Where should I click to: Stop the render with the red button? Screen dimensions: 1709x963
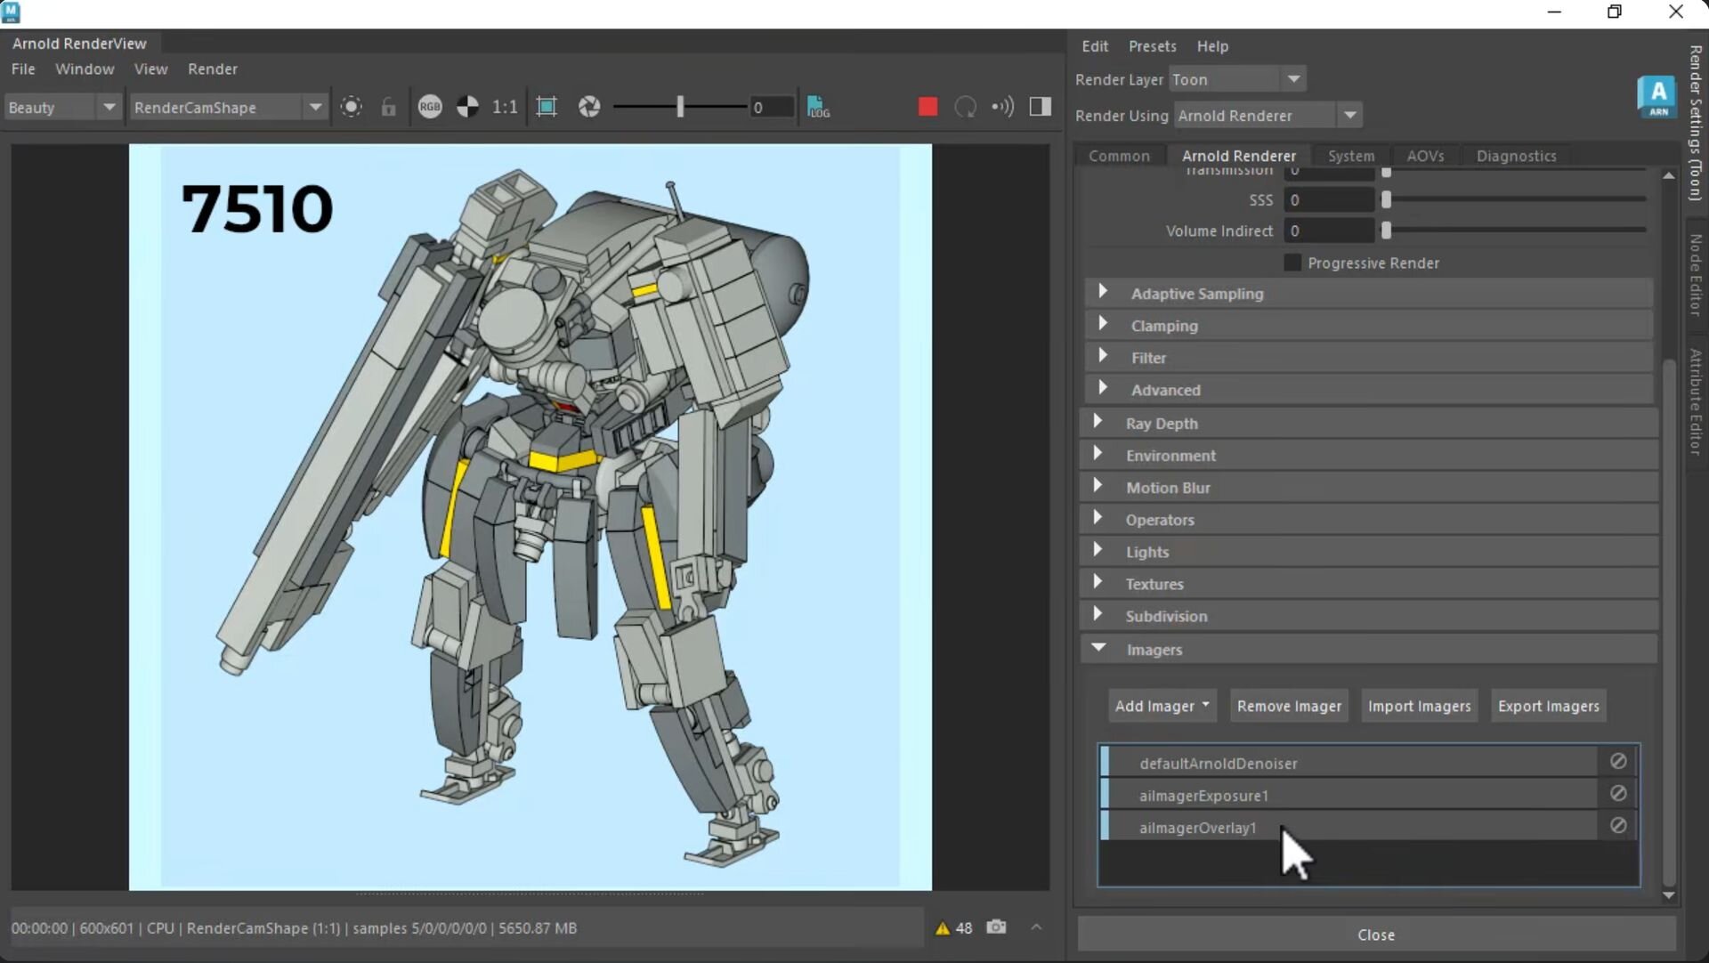pos(927,107)
